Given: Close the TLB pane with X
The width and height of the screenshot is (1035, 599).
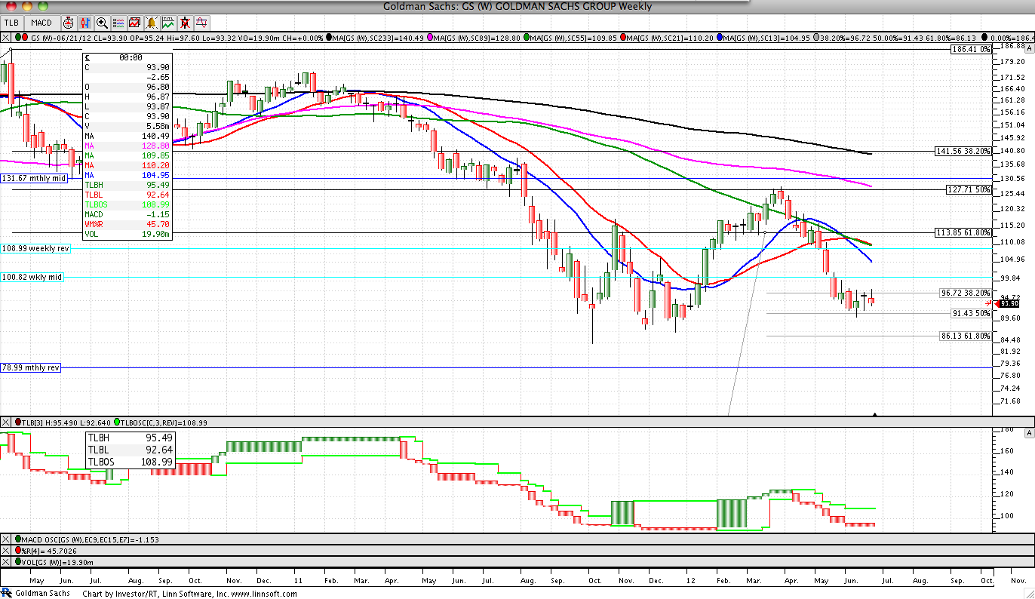Looking at the screenshot, I should point(6,422).
